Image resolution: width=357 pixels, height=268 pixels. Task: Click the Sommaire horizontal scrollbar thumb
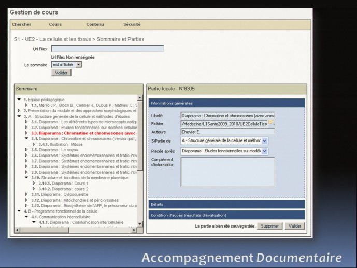(x=45, y=230)
